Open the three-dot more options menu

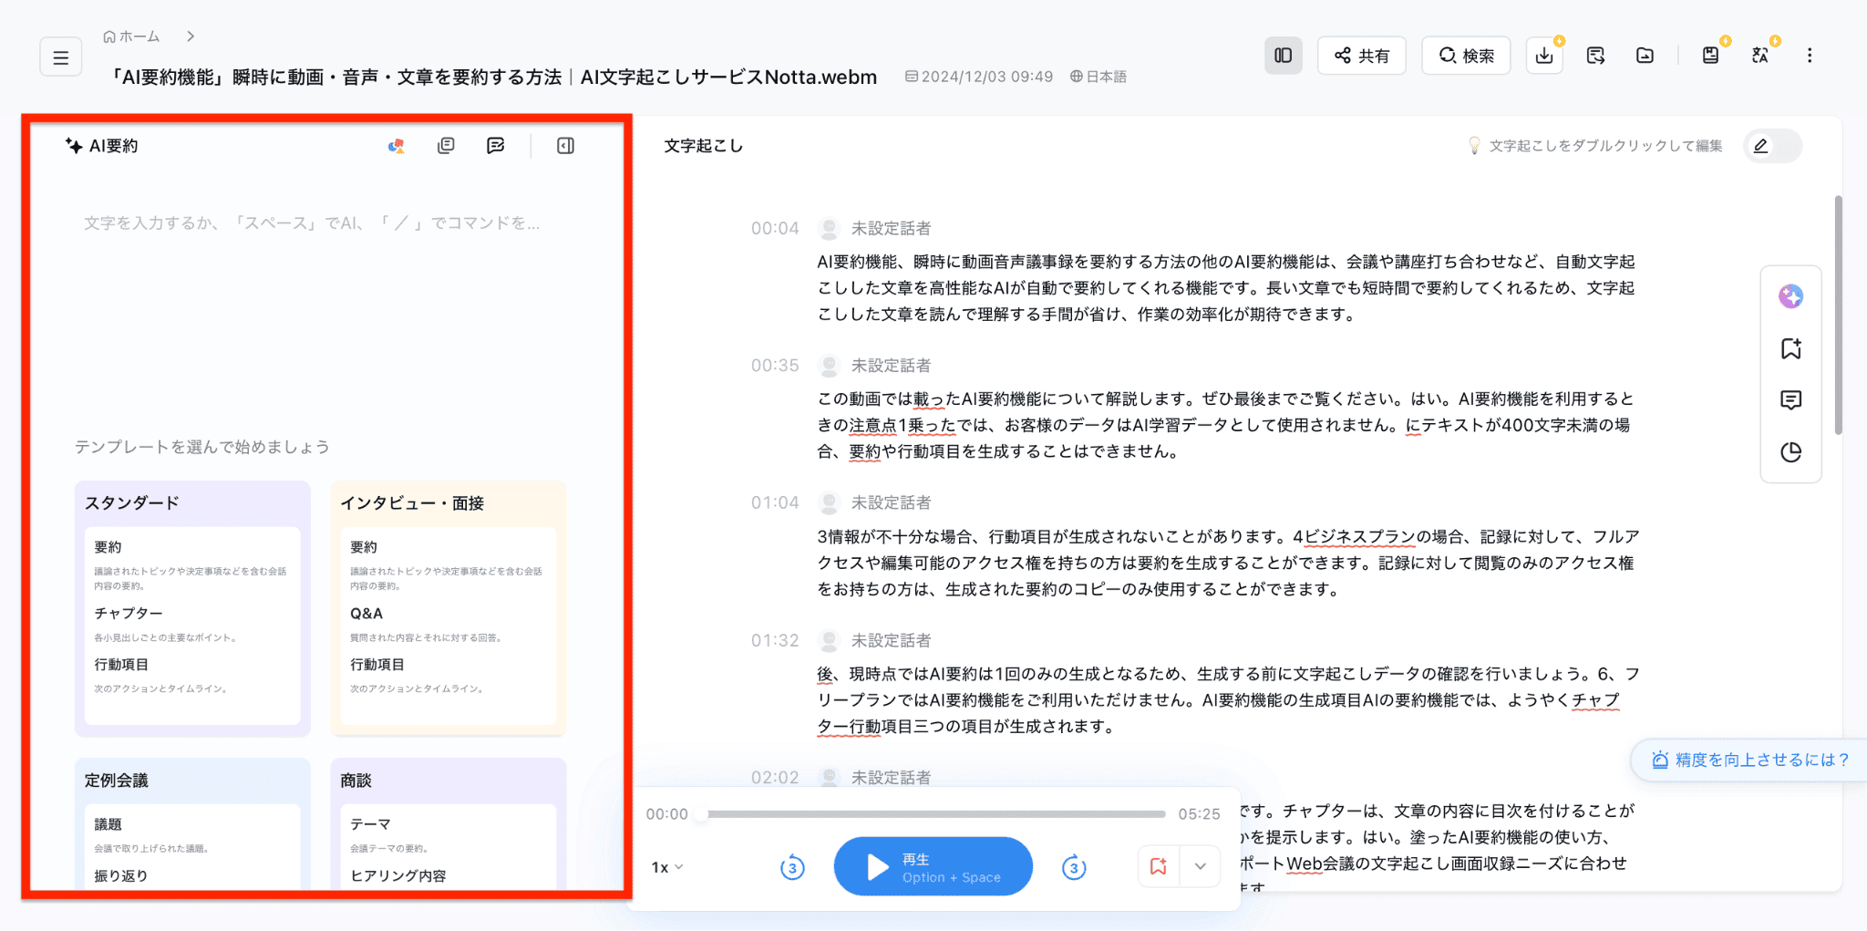(x=1810, y=56)
